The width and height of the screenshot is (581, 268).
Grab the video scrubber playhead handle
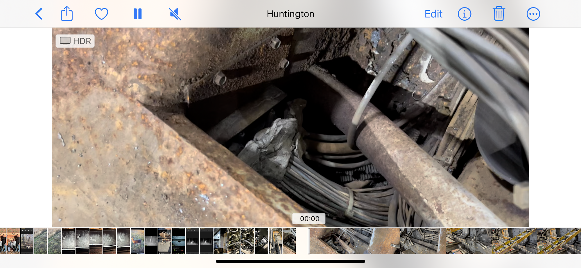tap(309, 241)
